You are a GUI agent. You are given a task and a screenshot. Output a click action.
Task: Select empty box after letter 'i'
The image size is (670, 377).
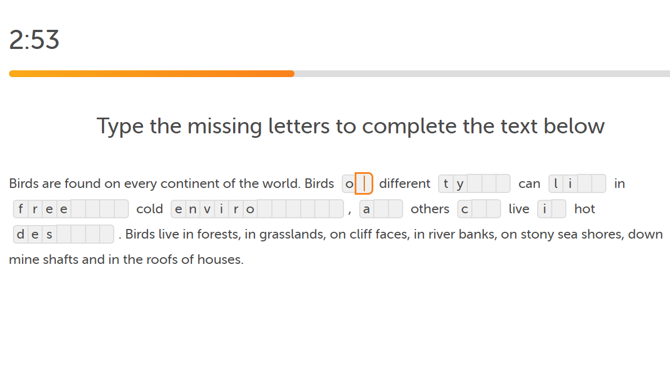(559, 209)
